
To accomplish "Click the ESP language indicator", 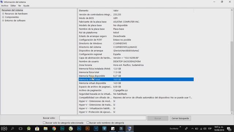I will coord(210,129).
